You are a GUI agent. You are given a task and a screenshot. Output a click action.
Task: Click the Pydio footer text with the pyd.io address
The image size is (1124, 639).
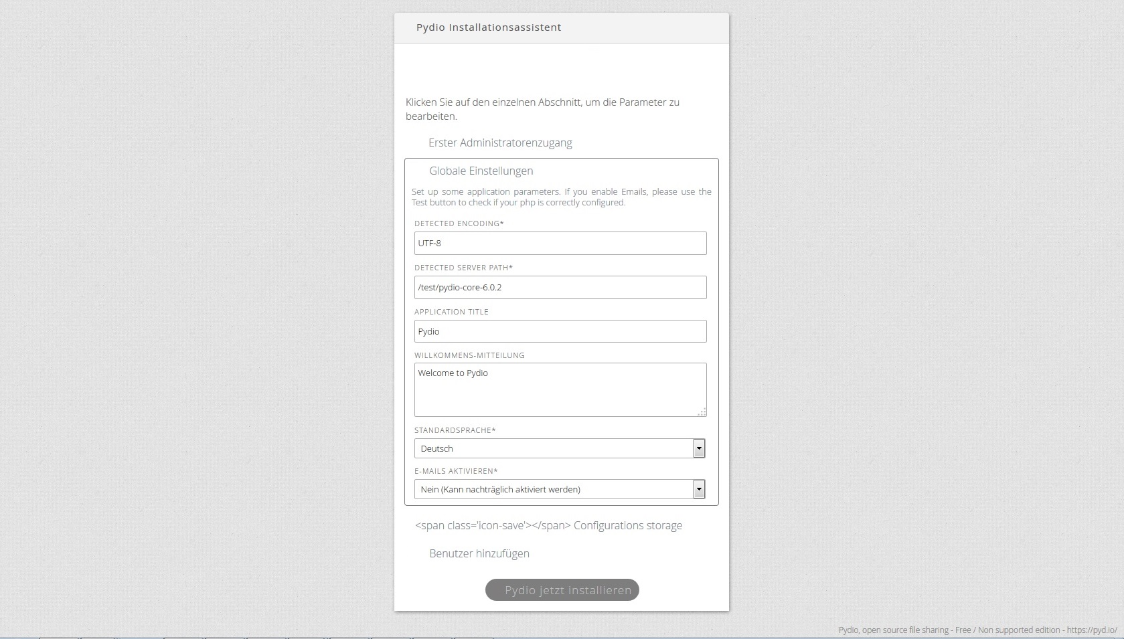click(x=977, y=630)
